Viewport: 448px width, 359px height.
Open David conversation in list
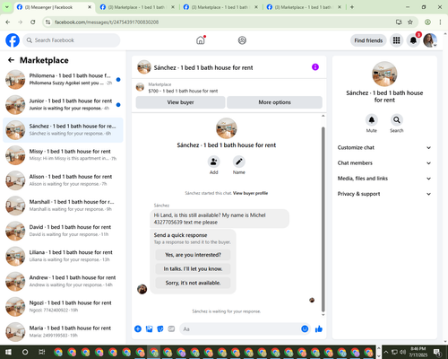coord(63,231)
